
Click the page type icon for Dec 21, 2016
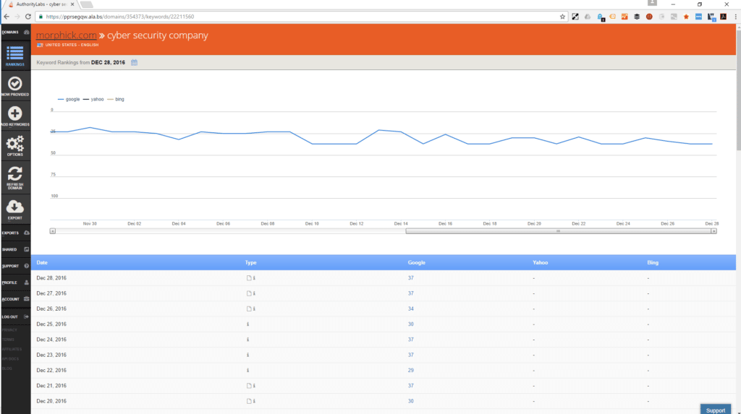(x=249, y=386)
